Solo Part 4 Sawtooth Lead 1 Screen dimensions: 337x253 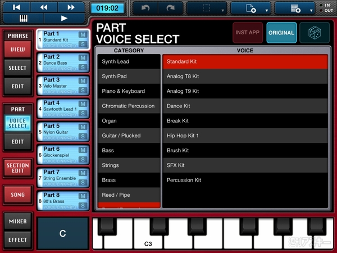tap(83, 114)
